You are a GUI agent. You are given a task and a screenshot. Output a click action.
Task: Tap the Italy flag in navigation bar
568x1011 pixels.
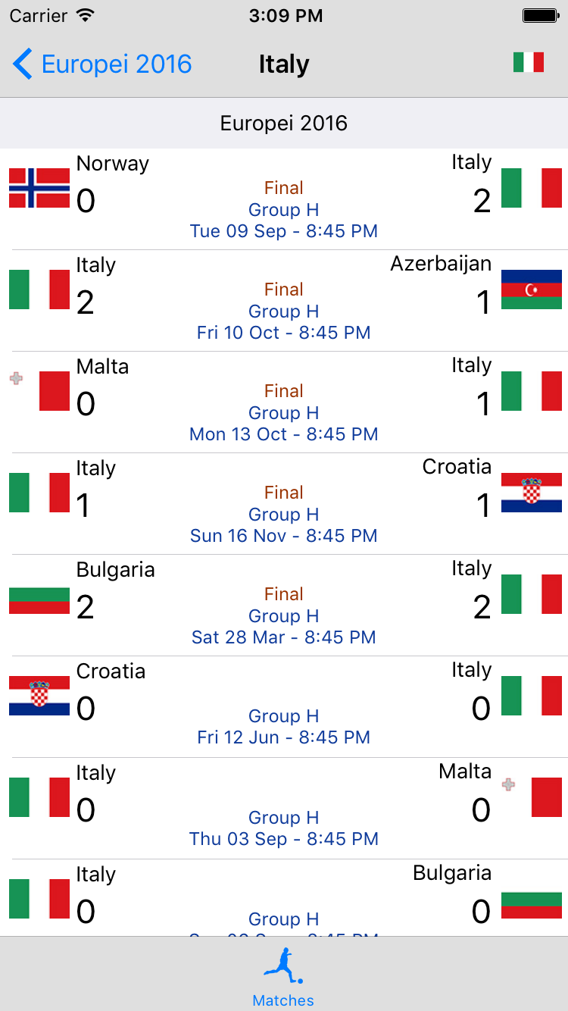pos(529,62)
